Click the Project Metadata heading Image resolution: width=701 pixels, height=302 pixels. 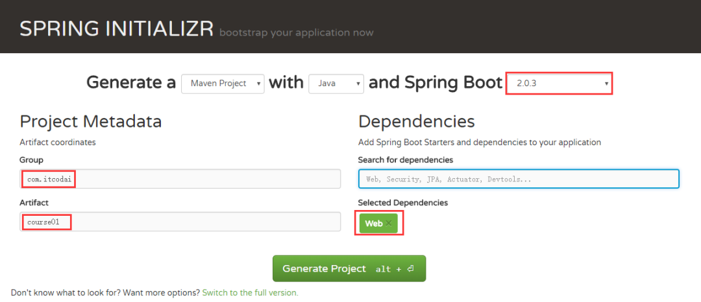(x=91, y=122)
